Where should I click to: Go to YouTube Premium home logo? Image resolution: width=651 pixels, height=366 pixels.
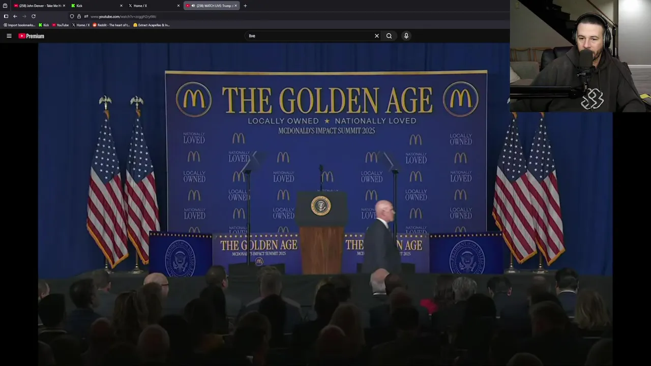(x=32, y=36)
